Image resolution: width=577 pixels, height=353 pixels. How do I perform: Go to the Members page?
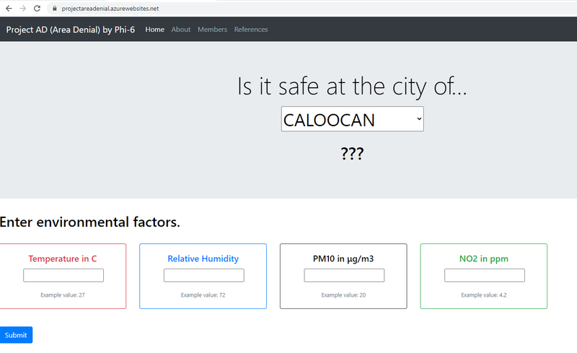(x=212, y=30)
